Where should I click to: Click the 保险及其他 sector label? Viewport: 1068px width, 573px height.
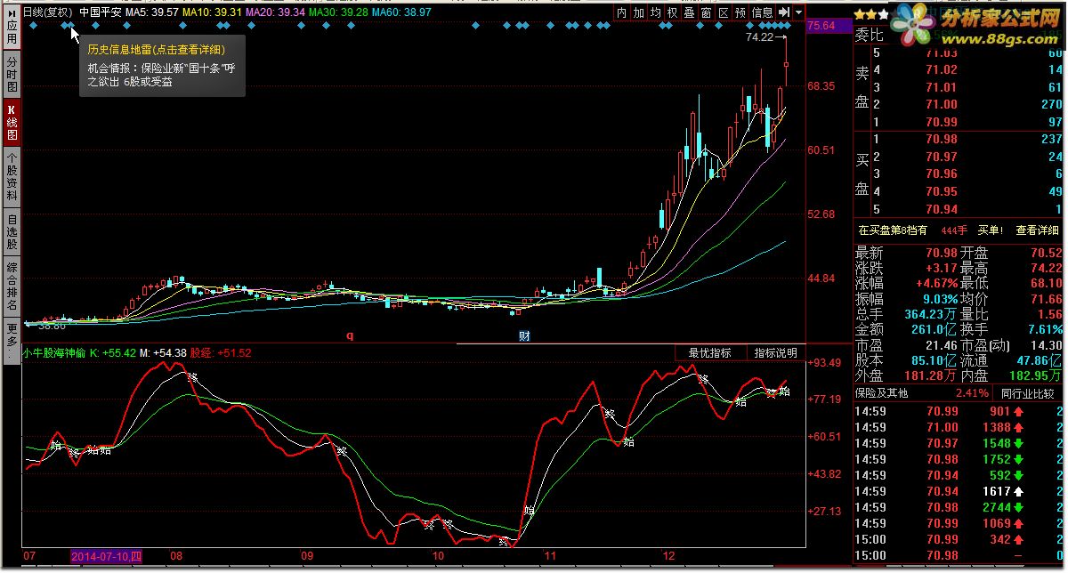(x=881, y=393)
